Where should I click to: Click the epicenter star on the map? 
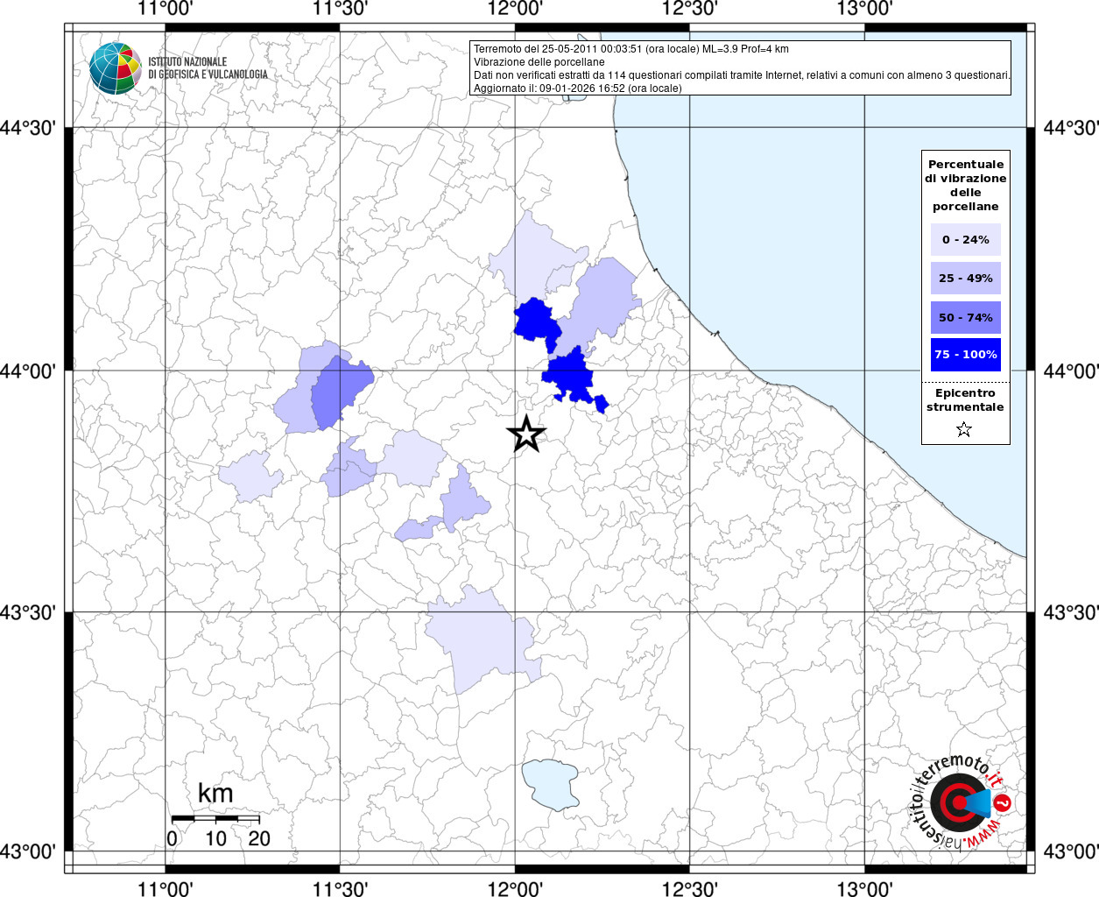pos(526,434)
